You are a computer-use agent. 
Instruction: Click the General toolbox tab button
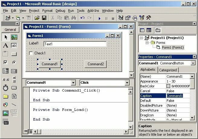(x=10, y=30)
